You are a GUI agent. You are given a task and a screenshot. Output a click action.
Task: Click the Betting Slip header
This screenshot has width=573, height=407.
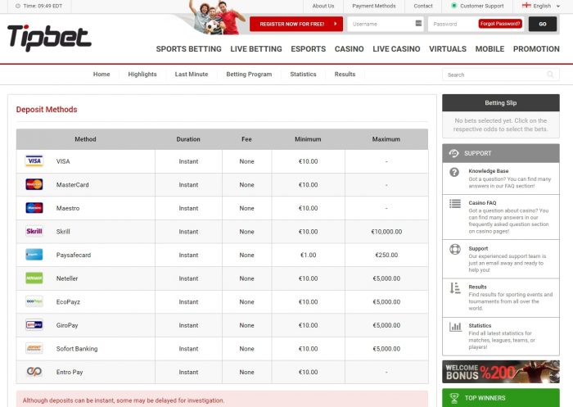tap(501, 102)
